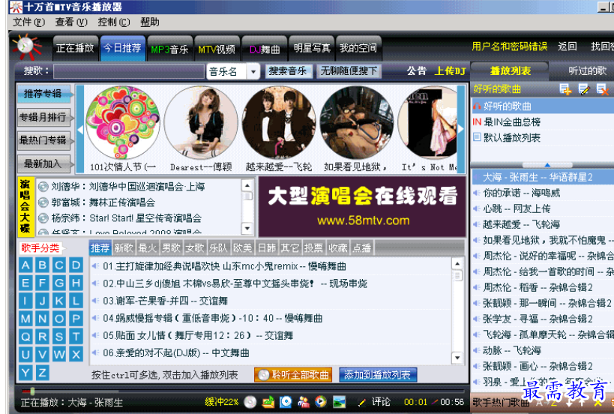Select the 新歌 category tab
Image resolution: width=614 pixels, height=414 pixels.
pos(124,248)
